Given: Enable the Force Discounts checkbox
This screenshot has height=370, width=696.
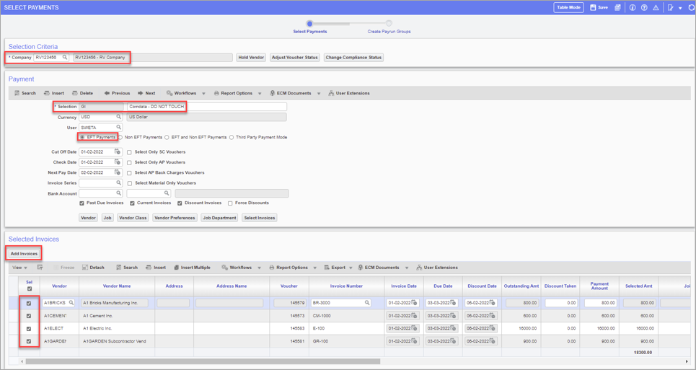Looking at the screenshot, I should 230,203.
